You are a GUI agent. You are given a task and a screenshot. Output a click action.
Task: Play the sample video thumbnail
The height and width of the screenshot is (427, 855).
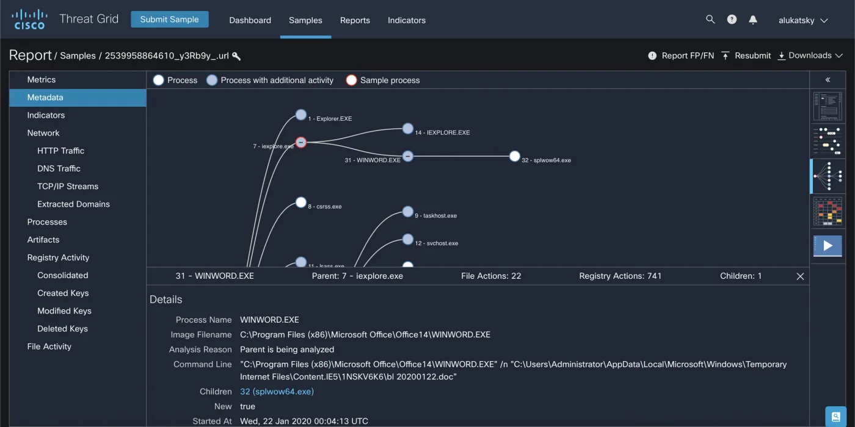point(828,246)
